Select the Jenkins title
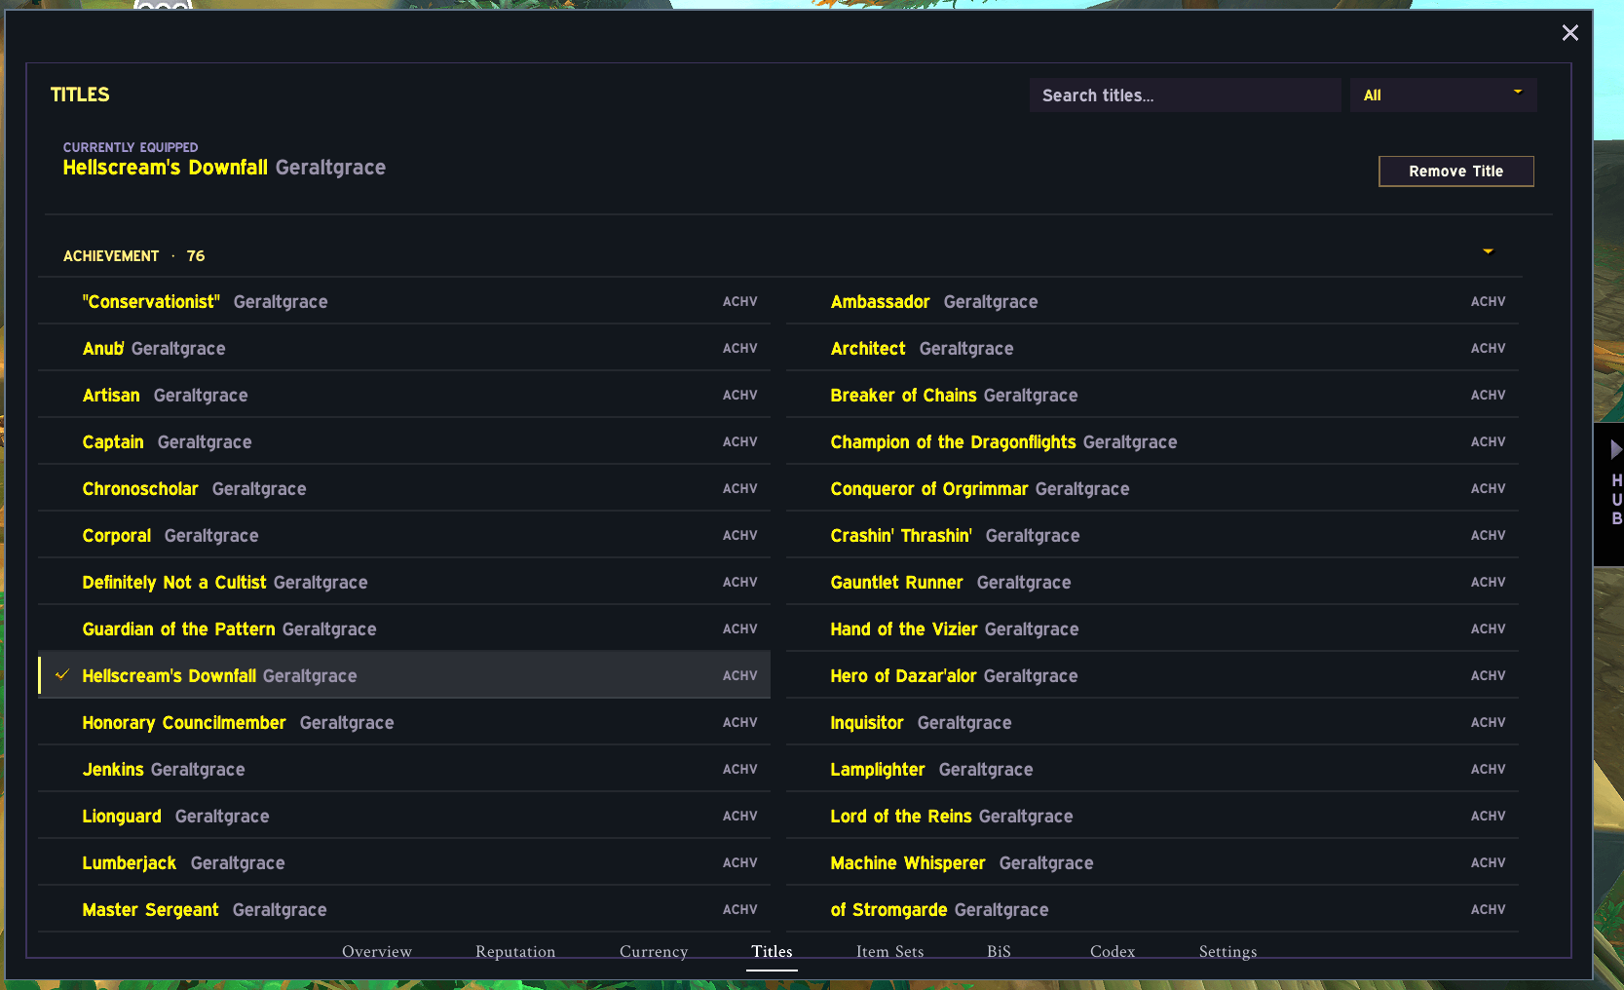The width and height of the screenshot is (1624, 990). (404, 769)
